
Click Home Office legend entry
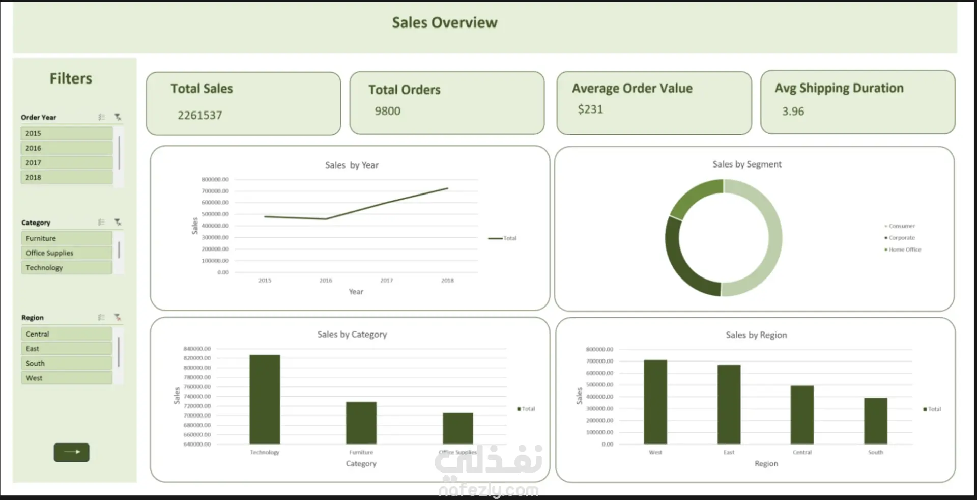(x=903, y=249)
